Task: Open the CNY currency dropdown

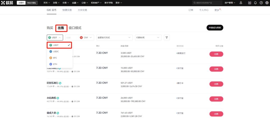Action: 87,37
